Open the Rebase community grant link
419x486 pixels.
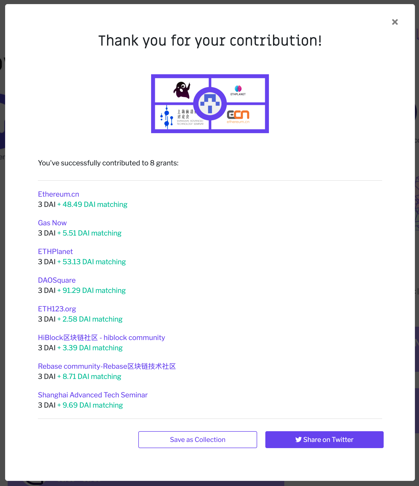107,366
